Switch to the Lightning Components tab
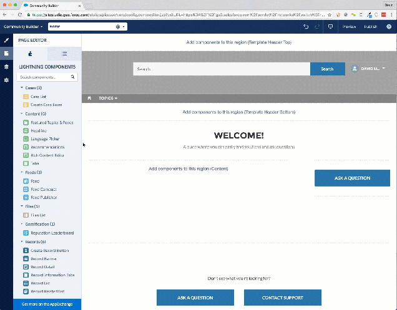 (31, 54)
